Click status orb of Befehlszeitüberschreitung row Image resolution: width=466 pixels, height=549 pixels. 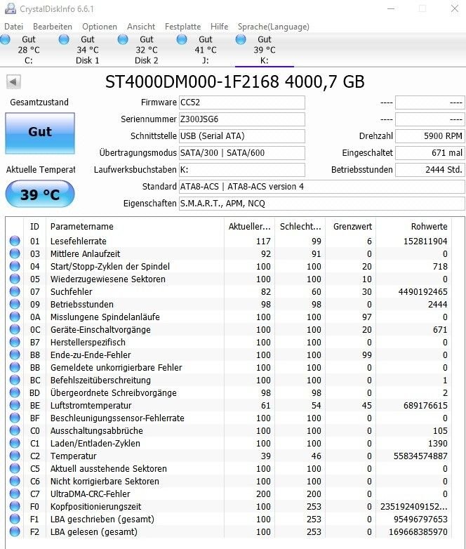click(x=15, y=380)
